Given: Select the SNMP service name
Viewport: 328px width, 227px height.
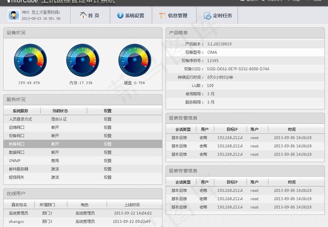Looking at the screenshot, I should pyautogui.click(x=15, y=161).
